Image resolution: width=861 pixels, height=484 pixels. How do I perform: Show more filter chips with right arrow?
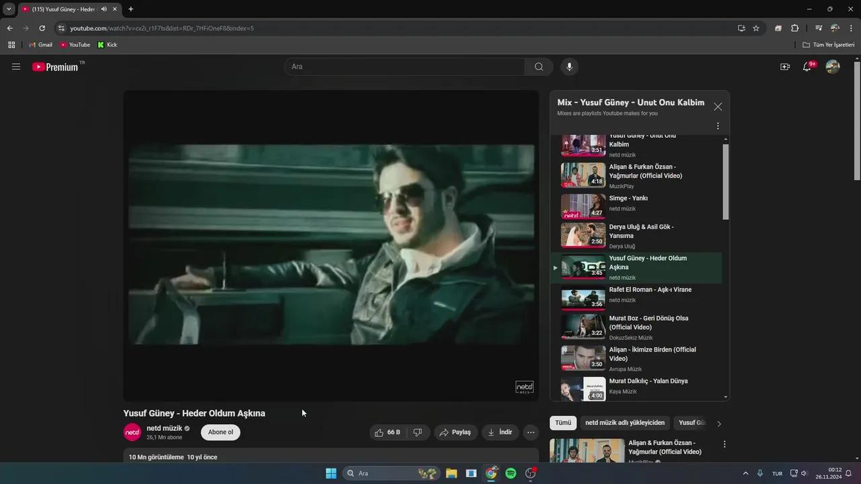point(719,424)
